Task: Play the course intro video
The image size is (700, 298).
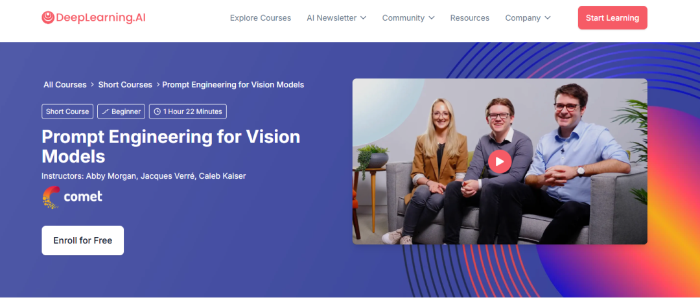Action: click(x=500, y=161)
